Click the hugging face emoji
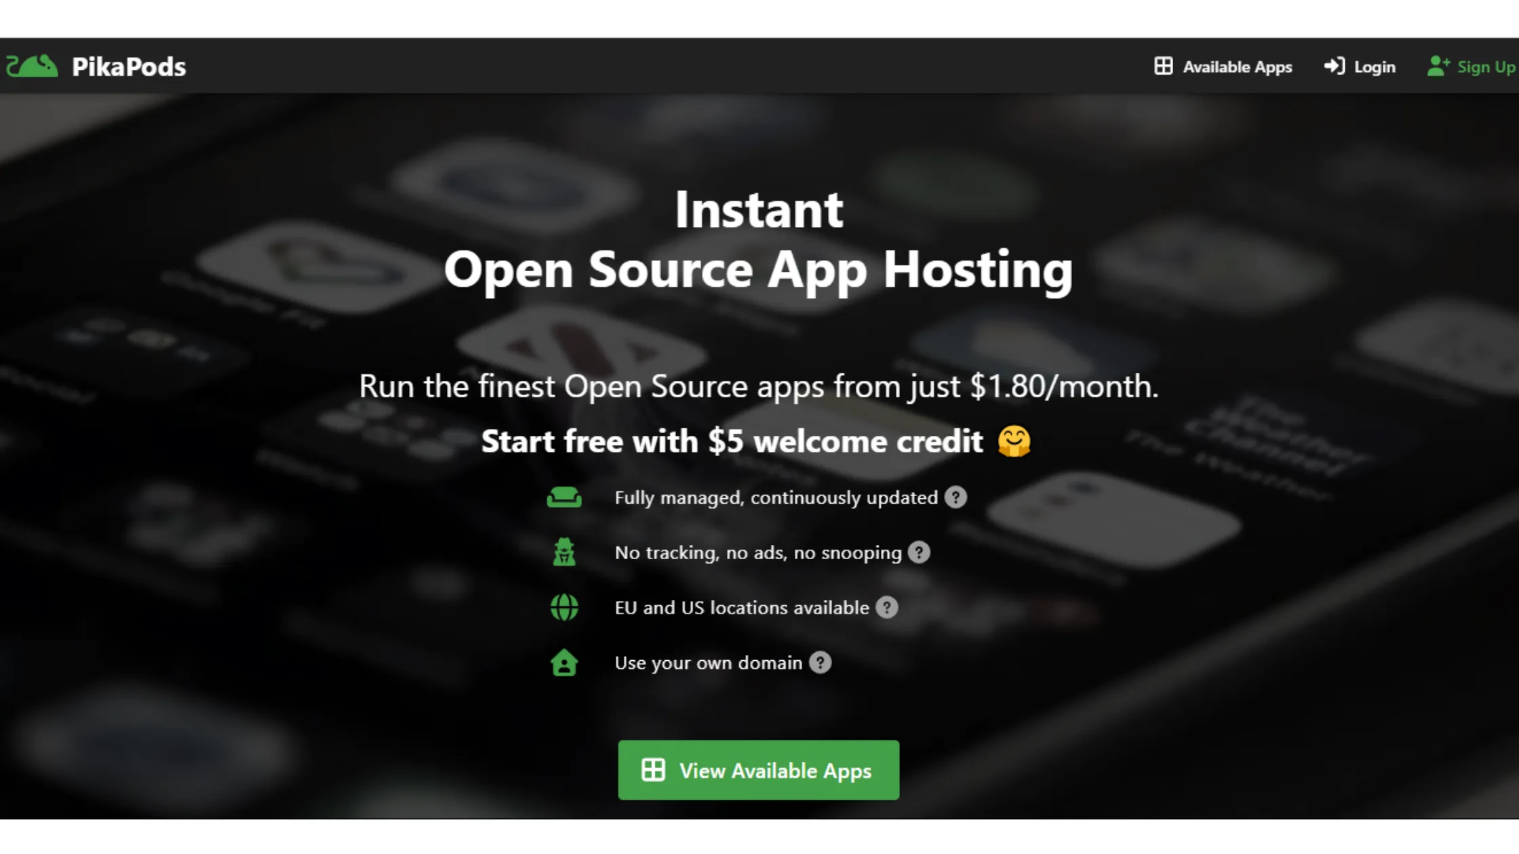Image resolution: width=1519 pixels, height=854 pixels. 1014,441
